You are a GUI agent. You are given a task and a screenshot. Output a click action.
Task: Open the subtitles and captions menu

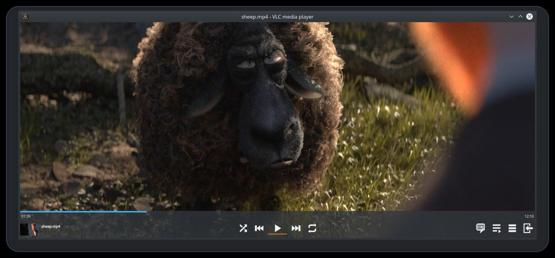click(x=480, y=228)
